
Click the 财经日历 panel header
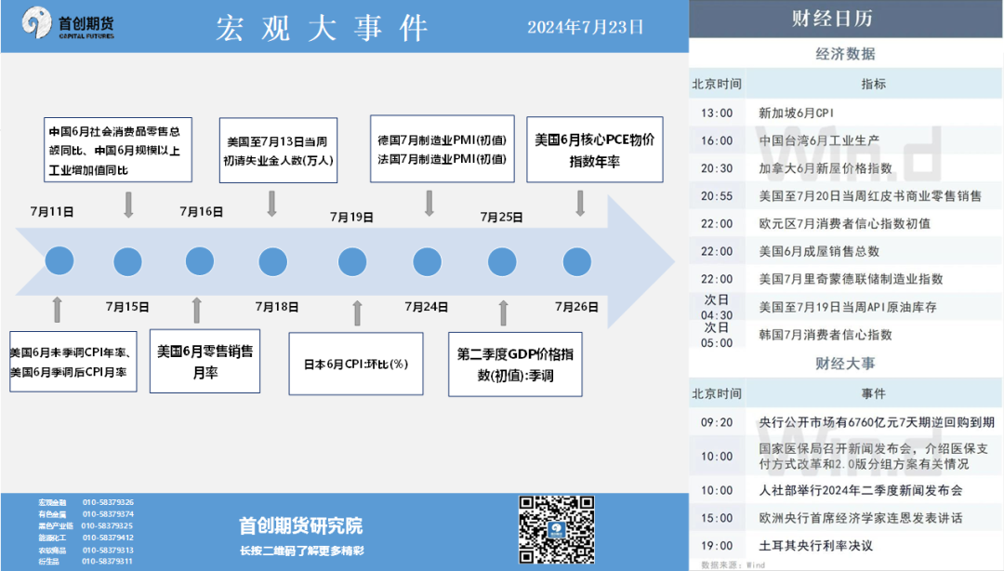pos(846,19)
